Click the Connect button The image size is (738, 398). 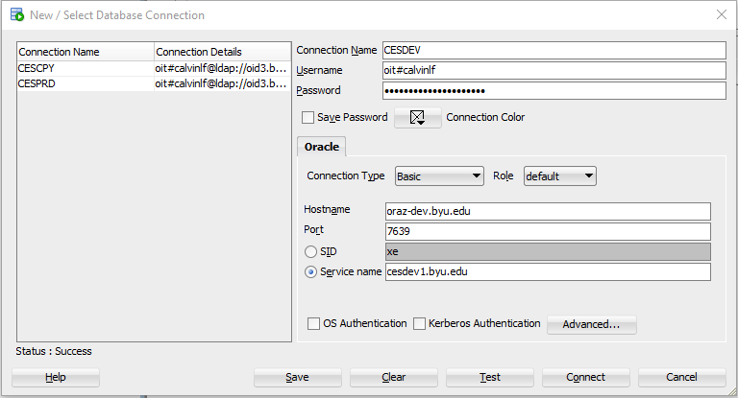pyautogui.click(x=585, y=377)
